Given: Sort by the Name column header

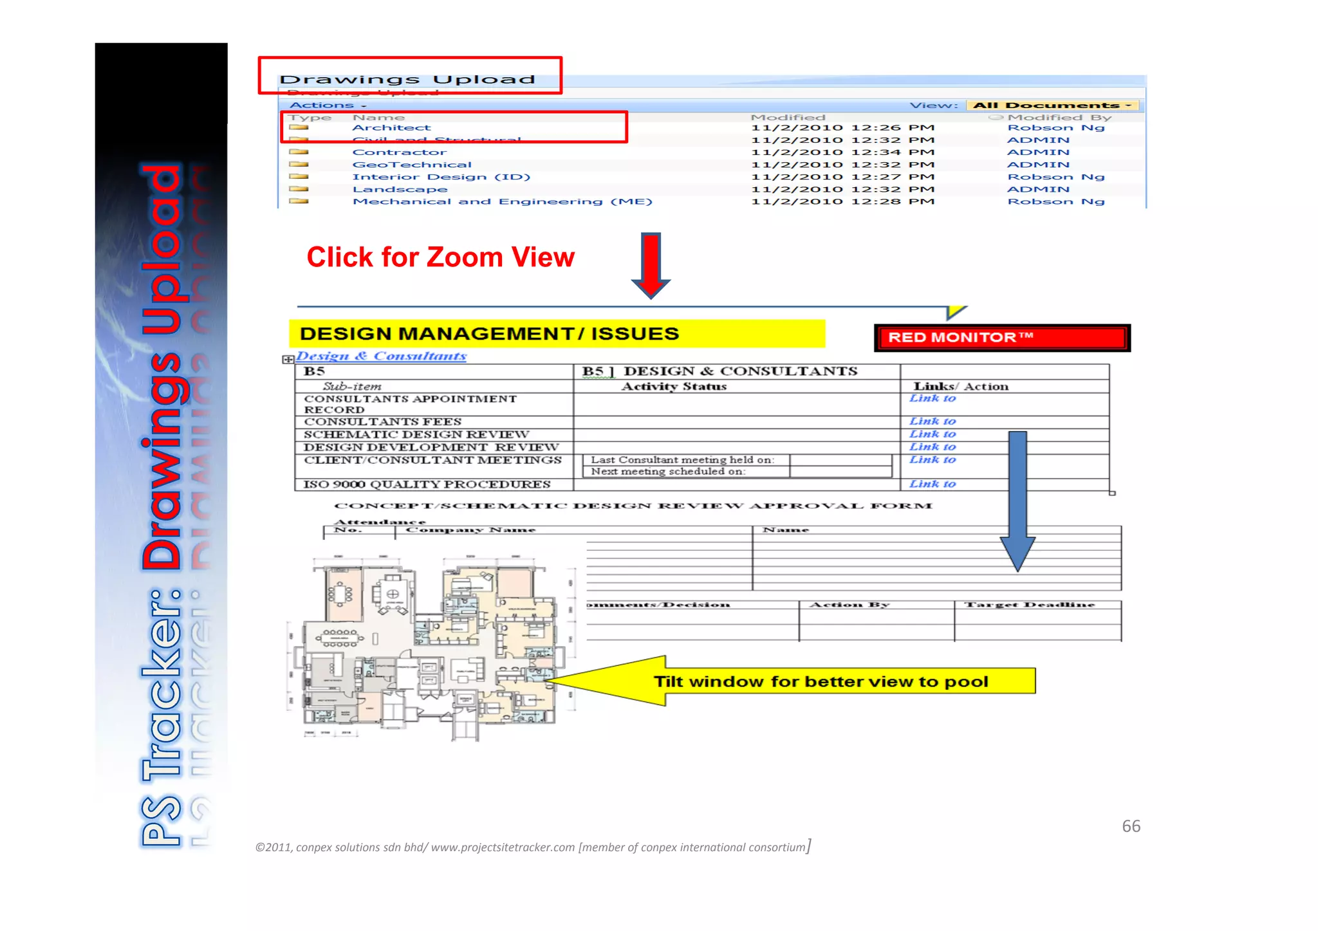Looking at the screenshot, I should [379, 117].
